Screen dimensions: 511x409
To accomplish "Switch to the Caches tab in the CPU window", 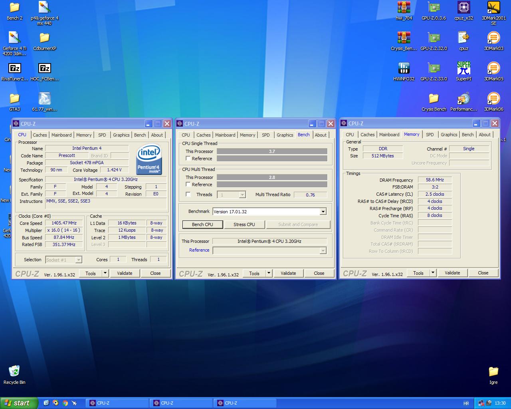I will tap(40, 135).
